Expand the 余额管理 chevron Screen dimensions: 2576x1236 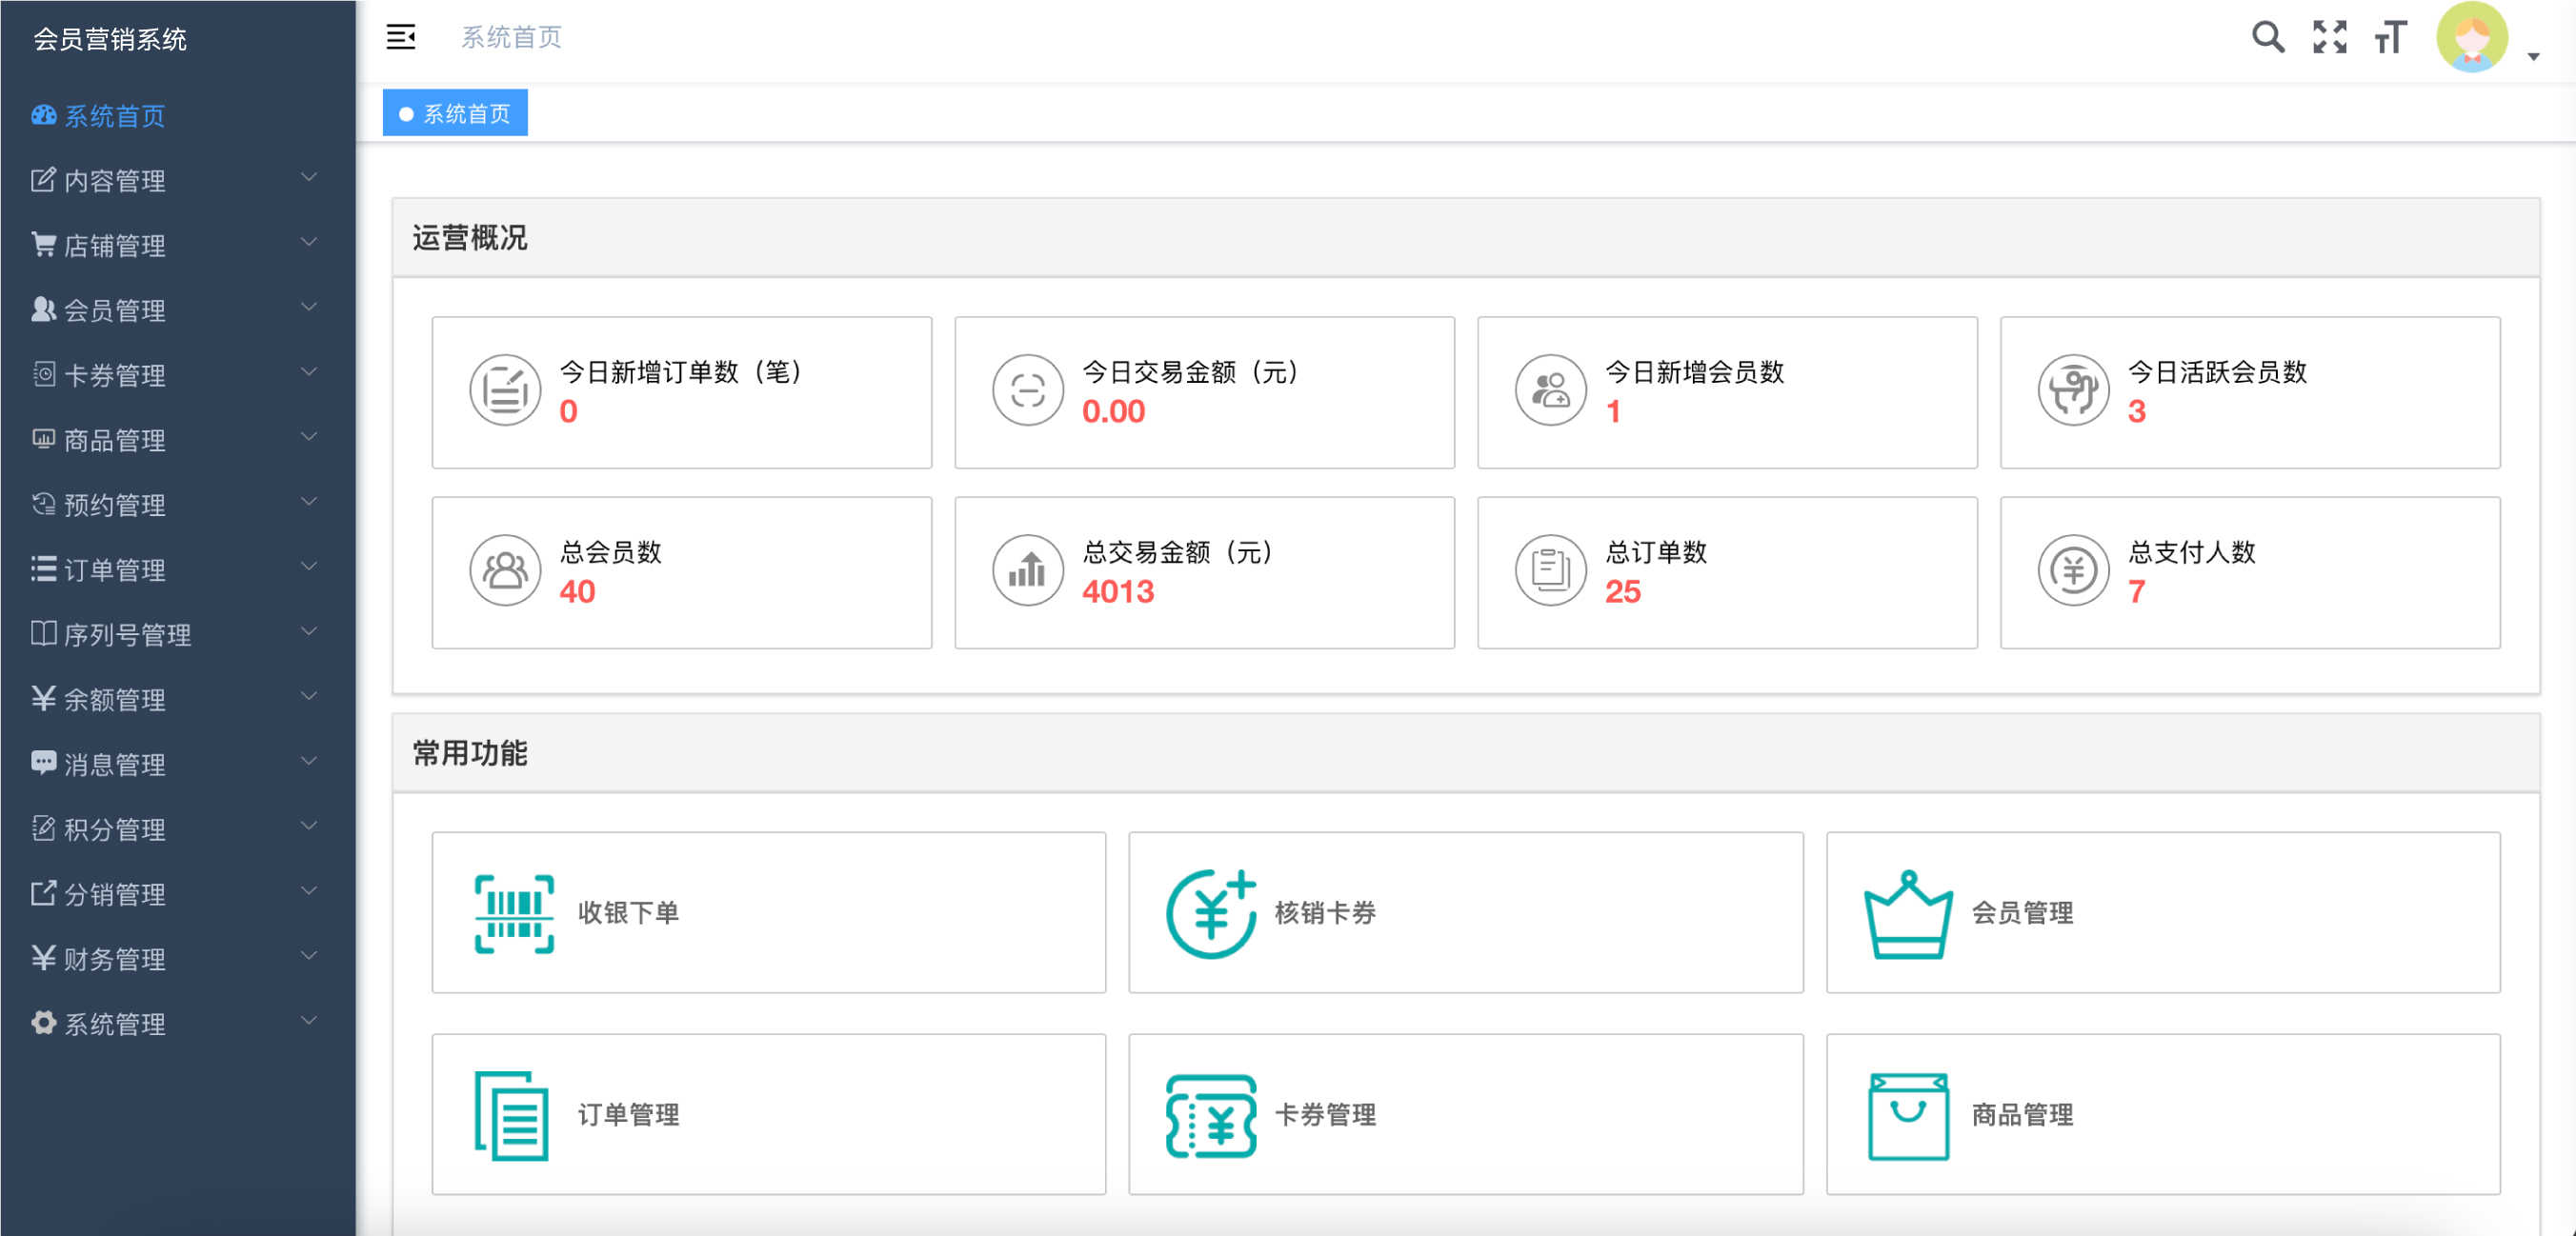tap(309, 696)
